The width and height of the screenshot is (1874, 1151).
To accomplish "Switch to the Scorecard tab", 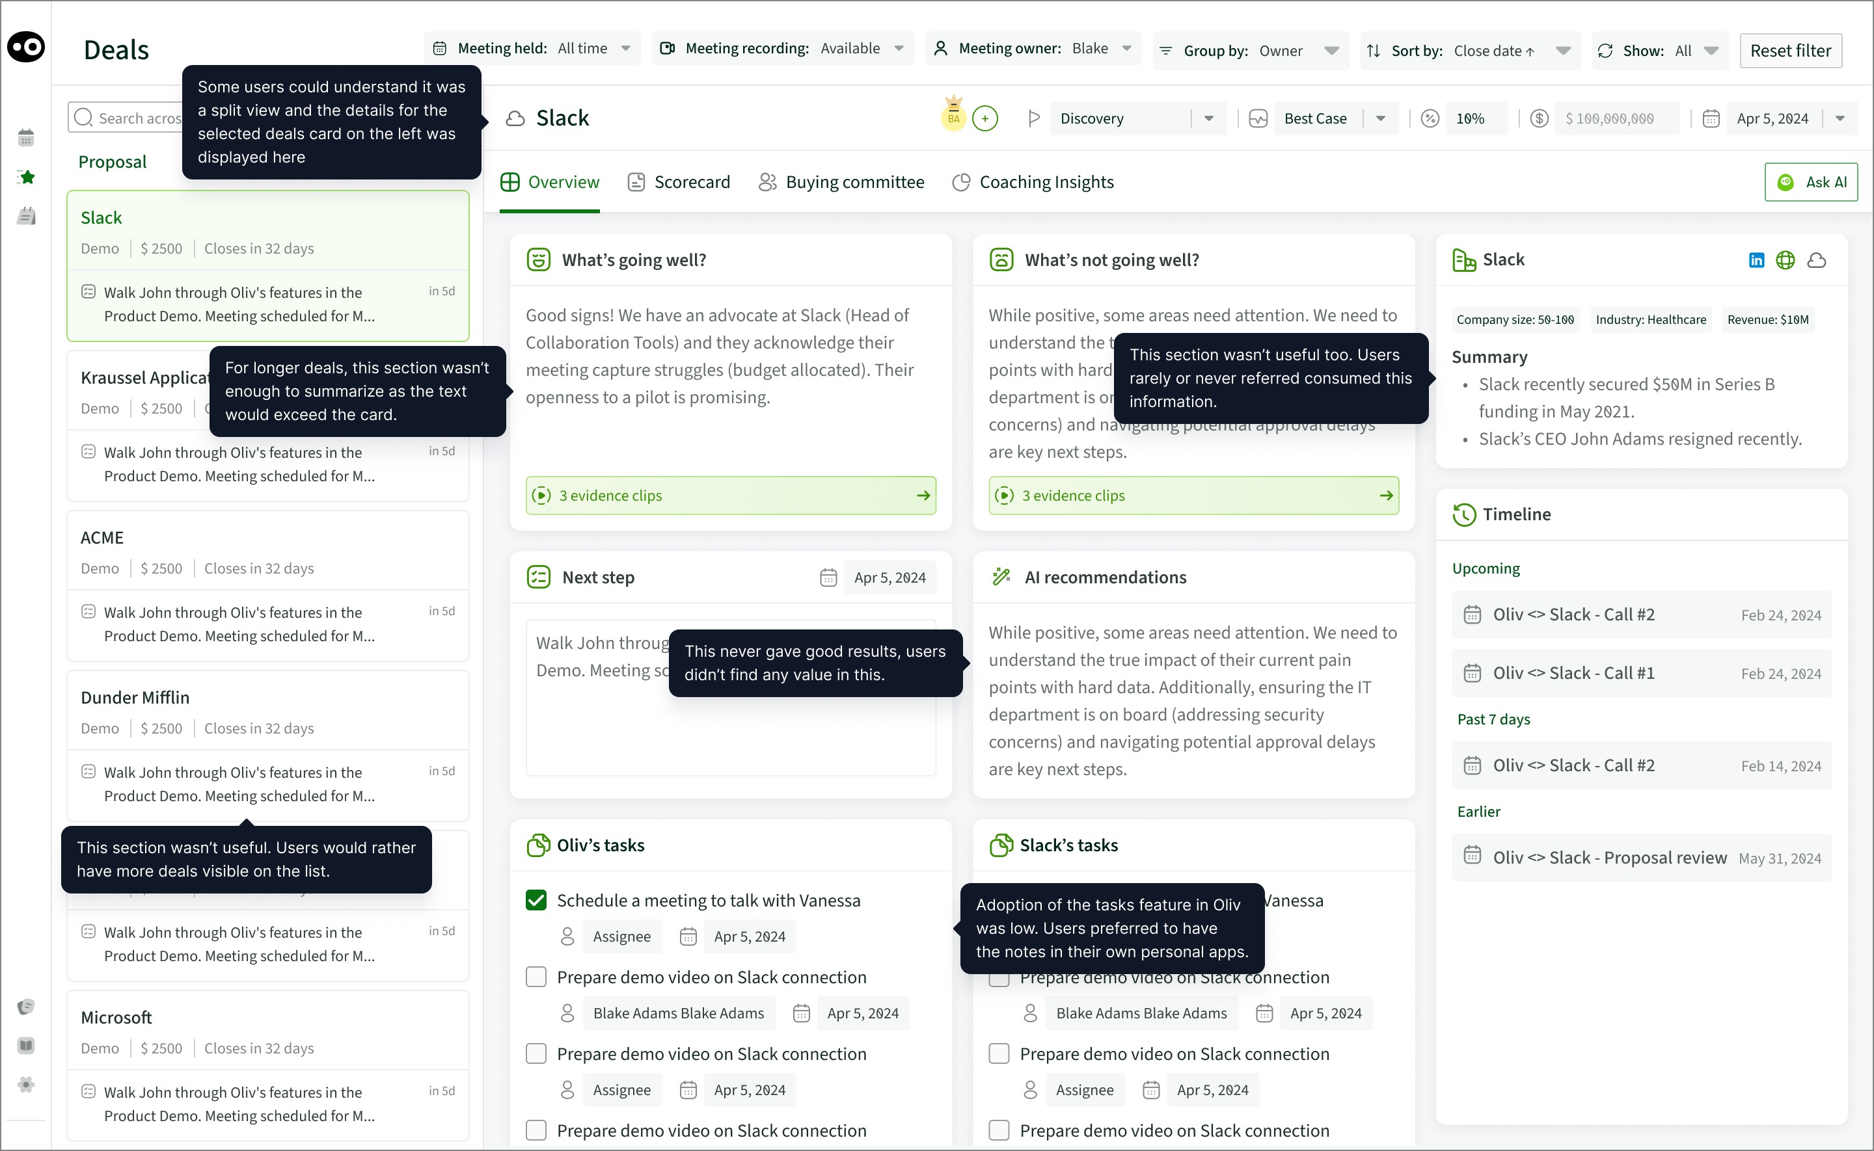I will coord(679,183).
